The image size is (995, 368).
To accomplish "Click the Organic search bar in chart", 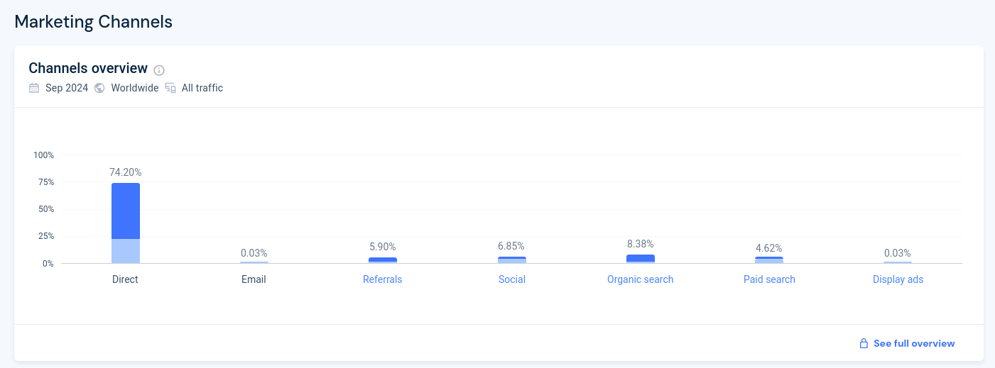I will (640, 259).
